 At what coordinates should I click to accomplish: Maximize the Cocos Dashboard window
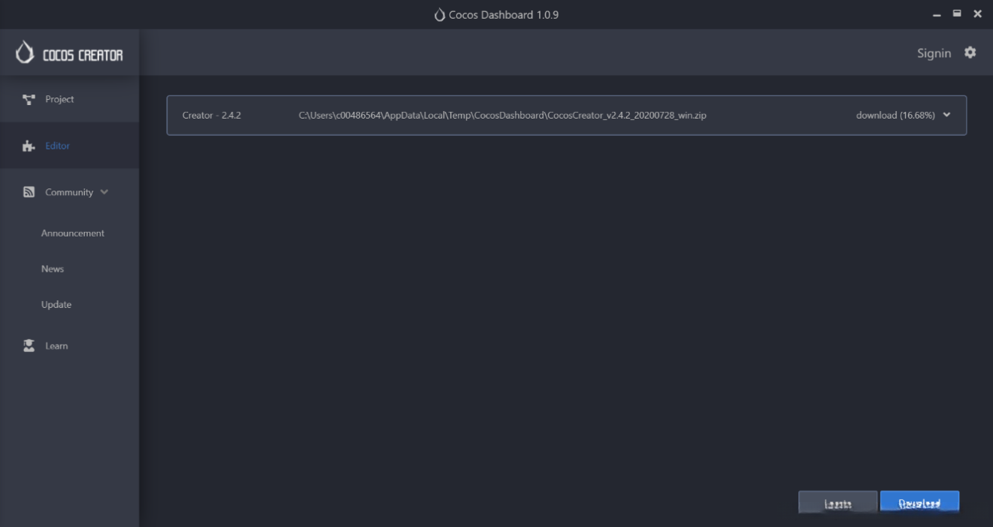click(x=957, y=14)
